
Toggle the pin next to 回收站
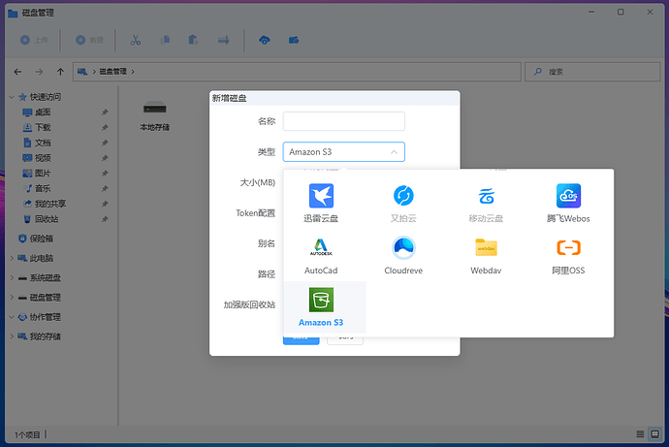point(105,219)
